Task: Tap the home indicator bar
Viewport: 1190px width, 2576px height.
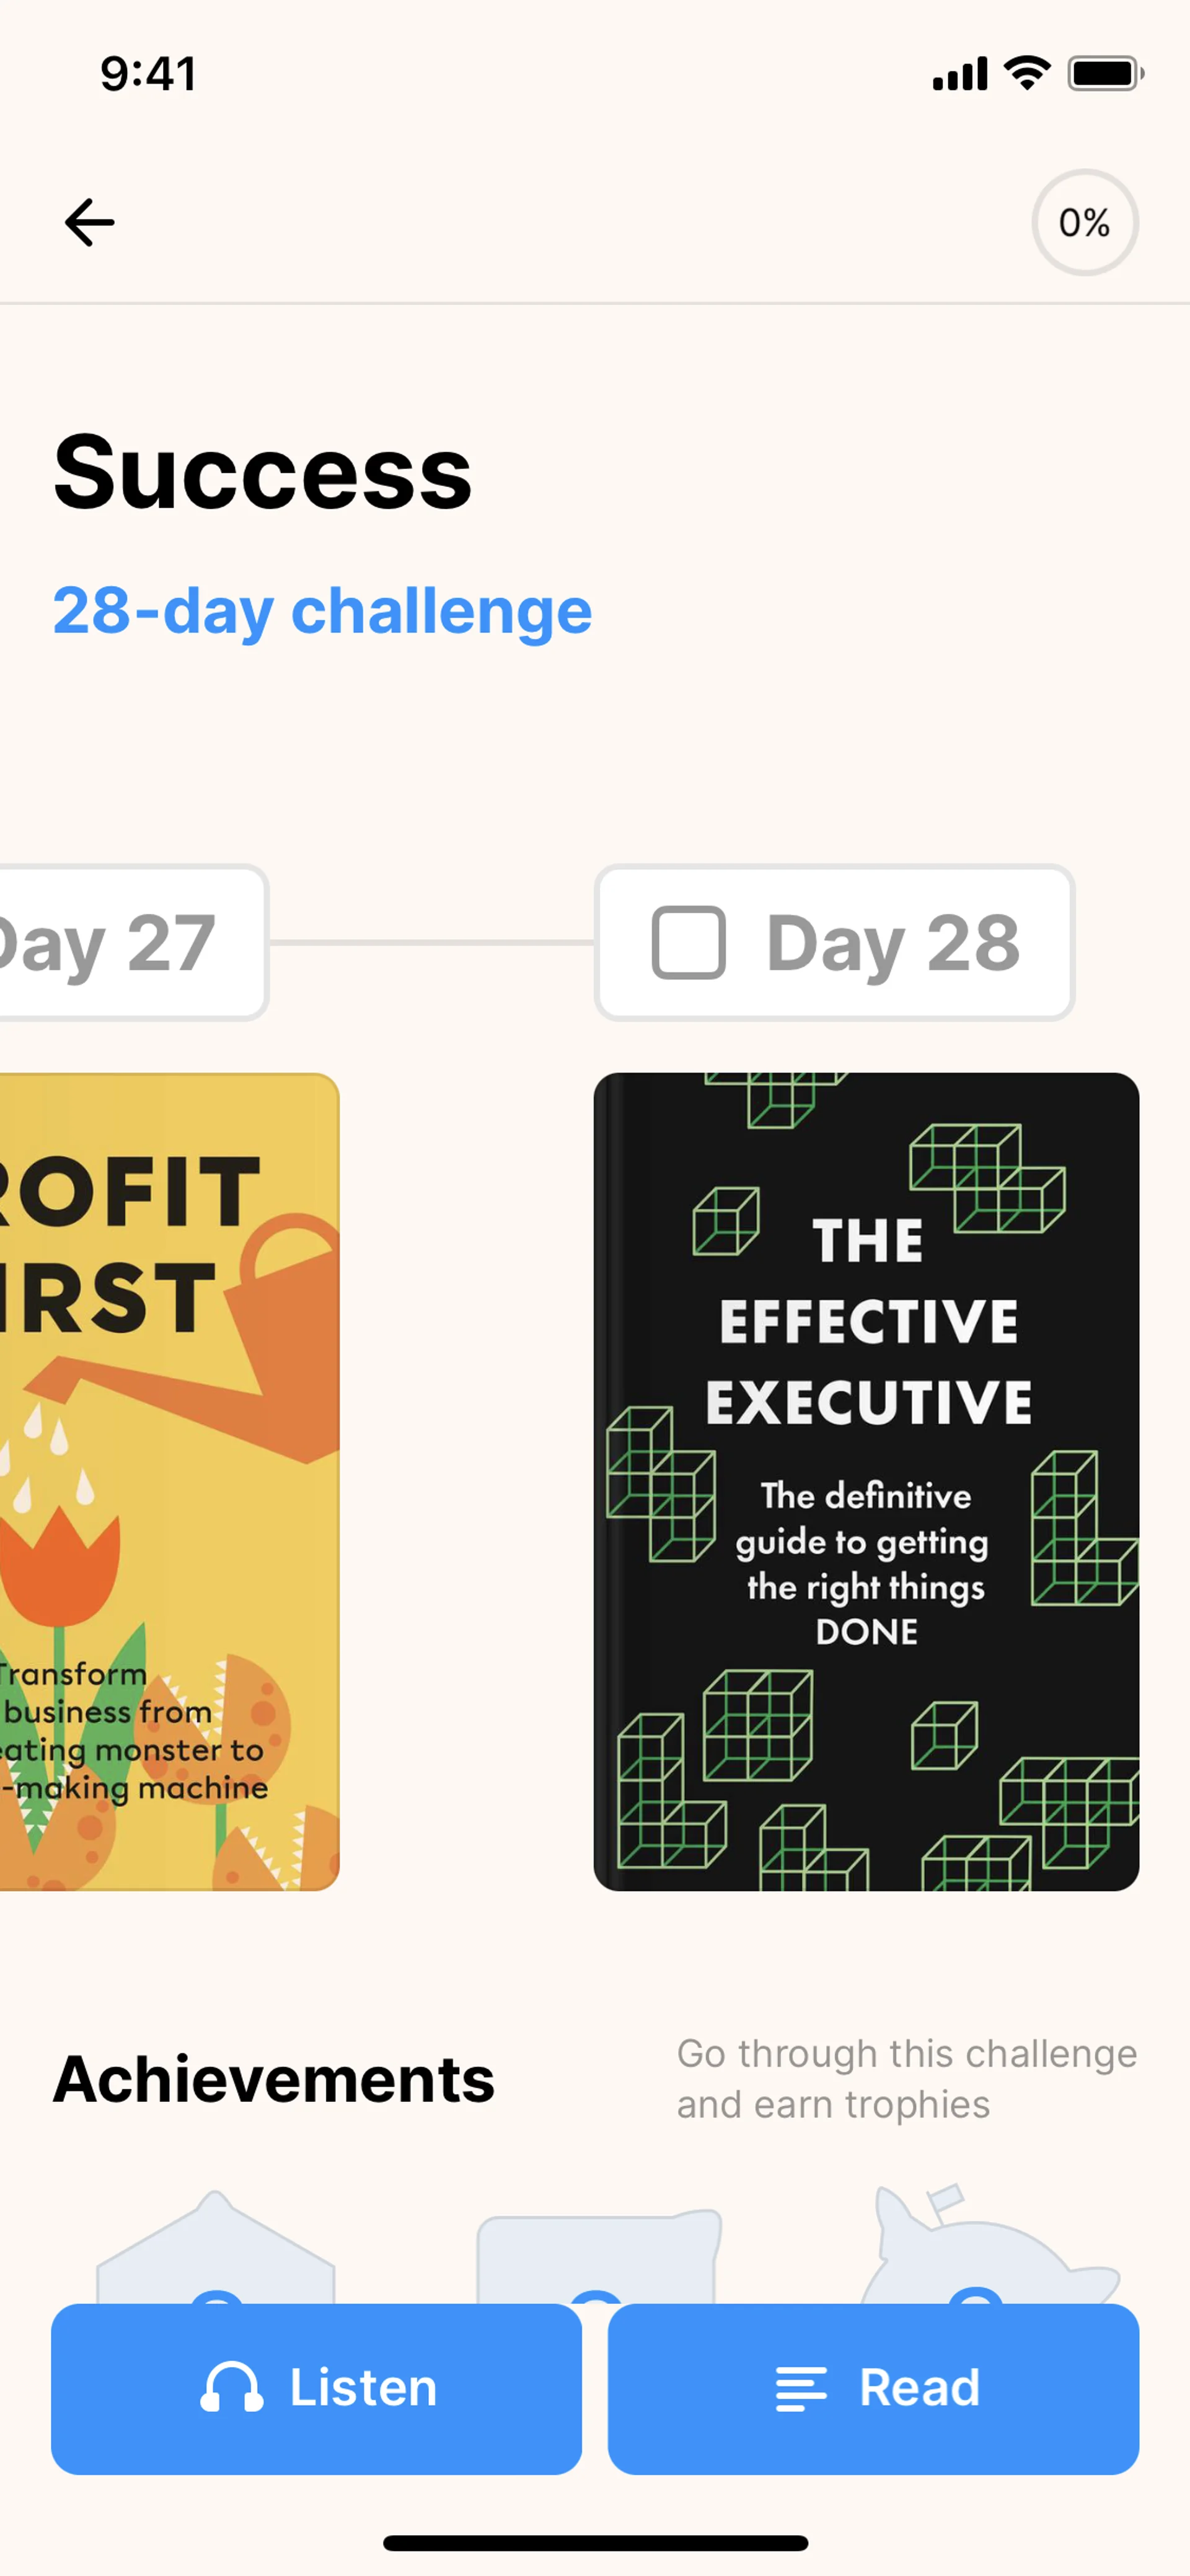Action: pyautogui.click(x=595, y=2543)
